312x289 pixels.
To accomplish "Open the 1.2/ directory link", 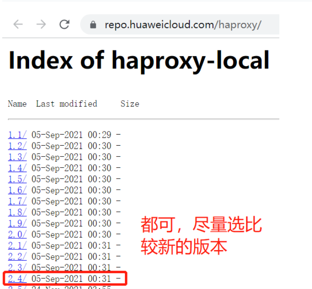I will pos(17,146).
